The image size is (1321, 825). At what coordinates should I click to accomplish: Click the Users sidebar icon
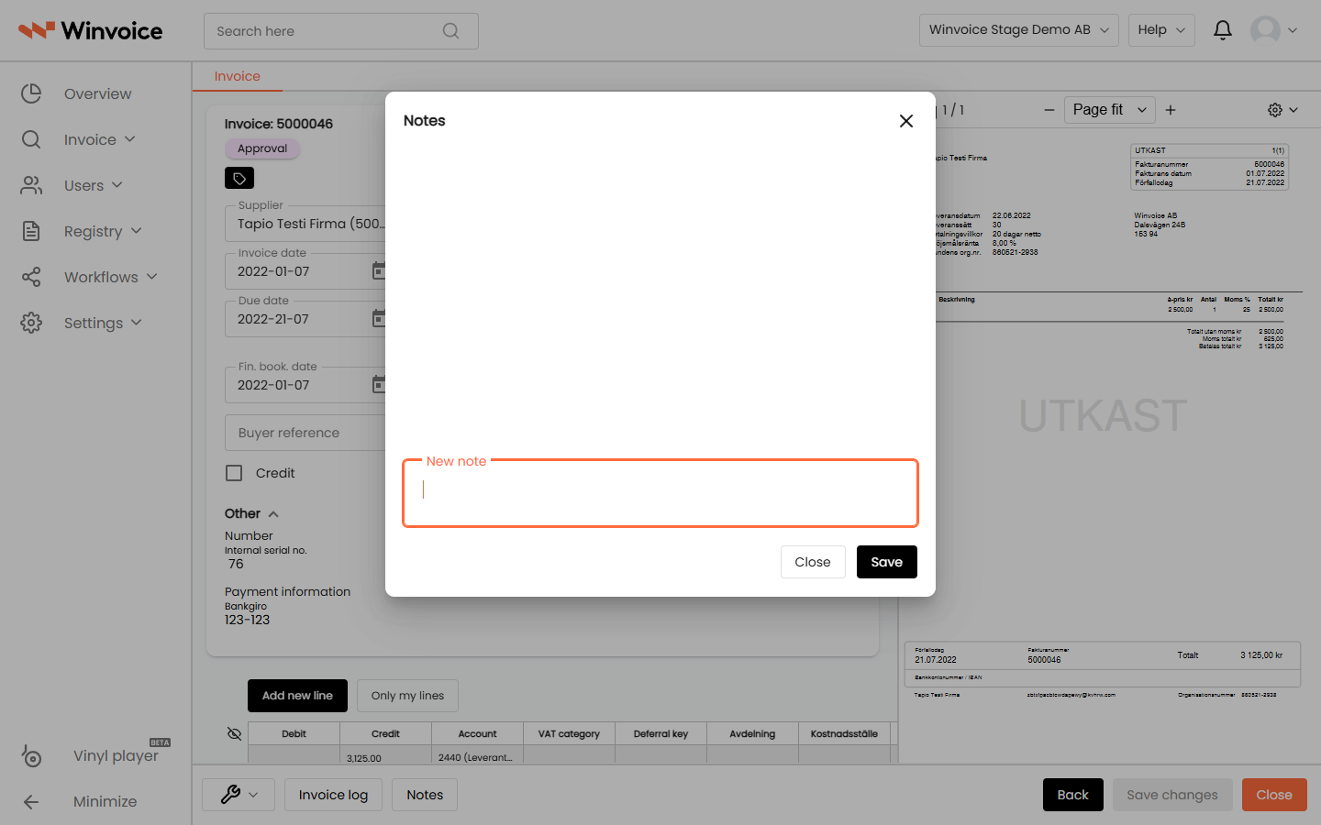[31, 185]
